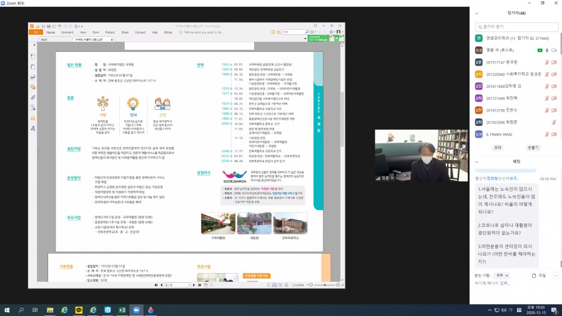Open the File tab in Foxit Reader
The image size is (562, 316).
[x=36, y=32]
